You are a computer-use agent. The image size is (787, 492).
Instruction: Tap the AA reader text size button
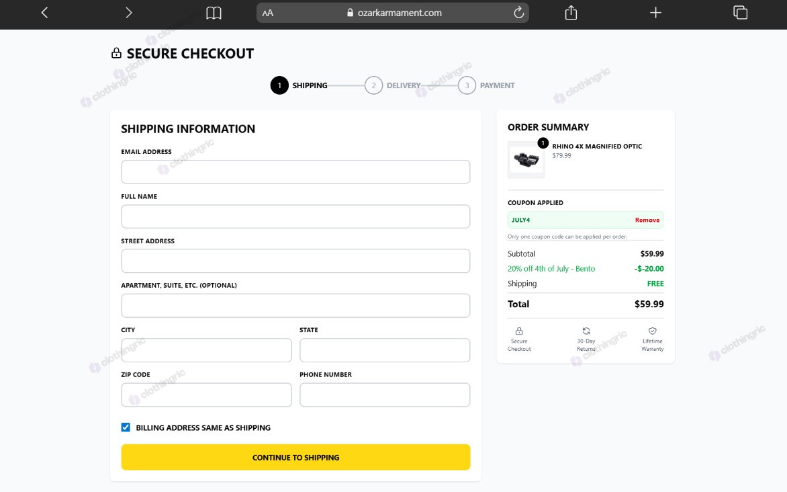(268, 13)
